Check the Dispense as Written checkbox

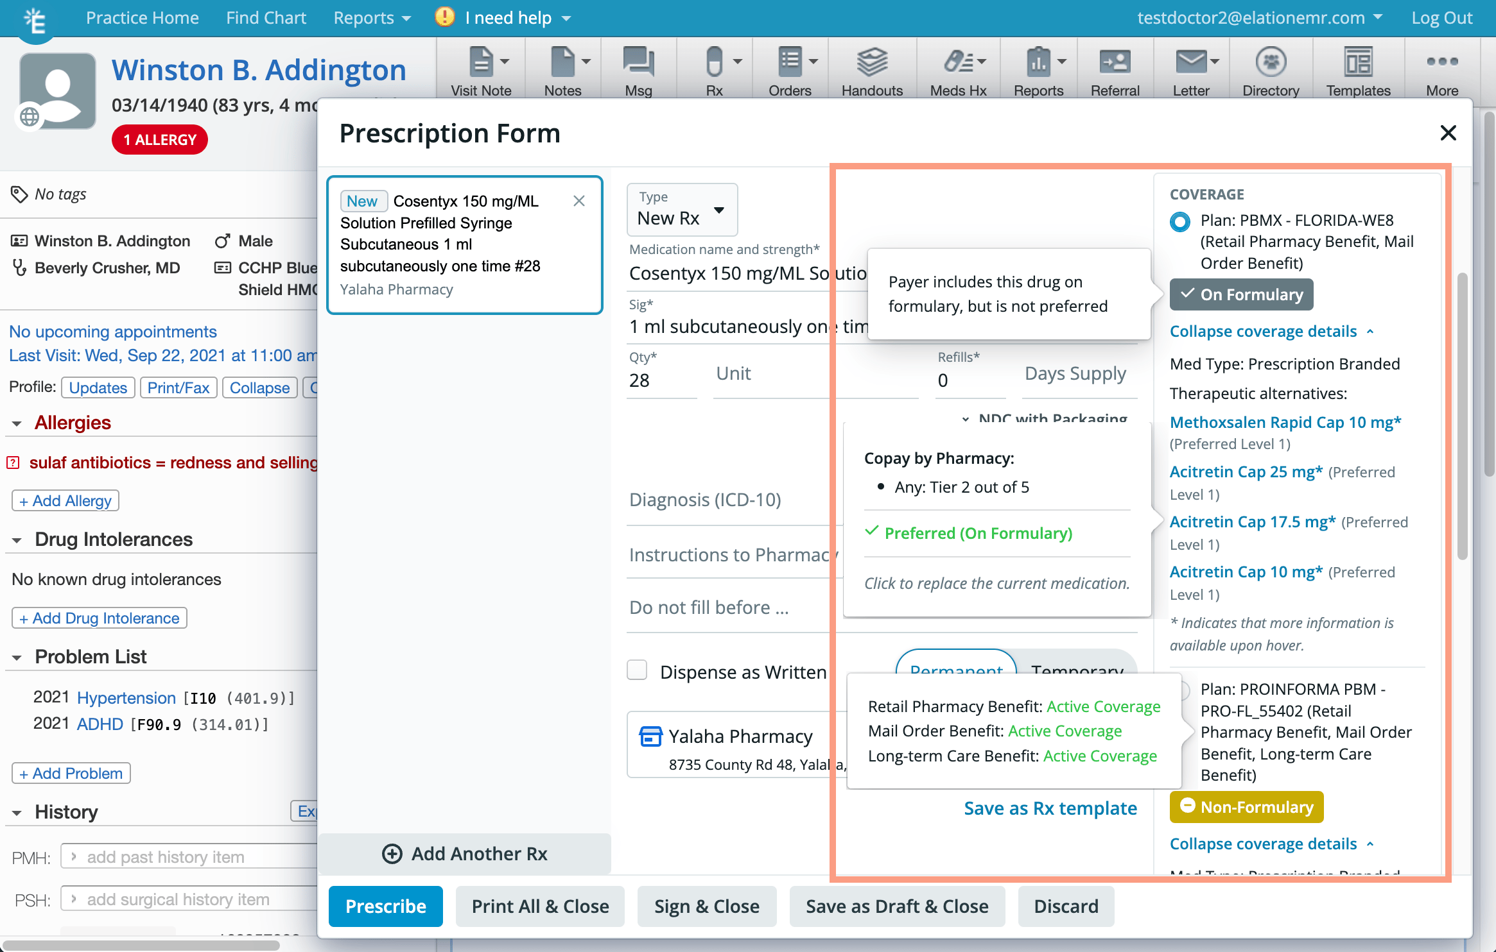point(637,670)
